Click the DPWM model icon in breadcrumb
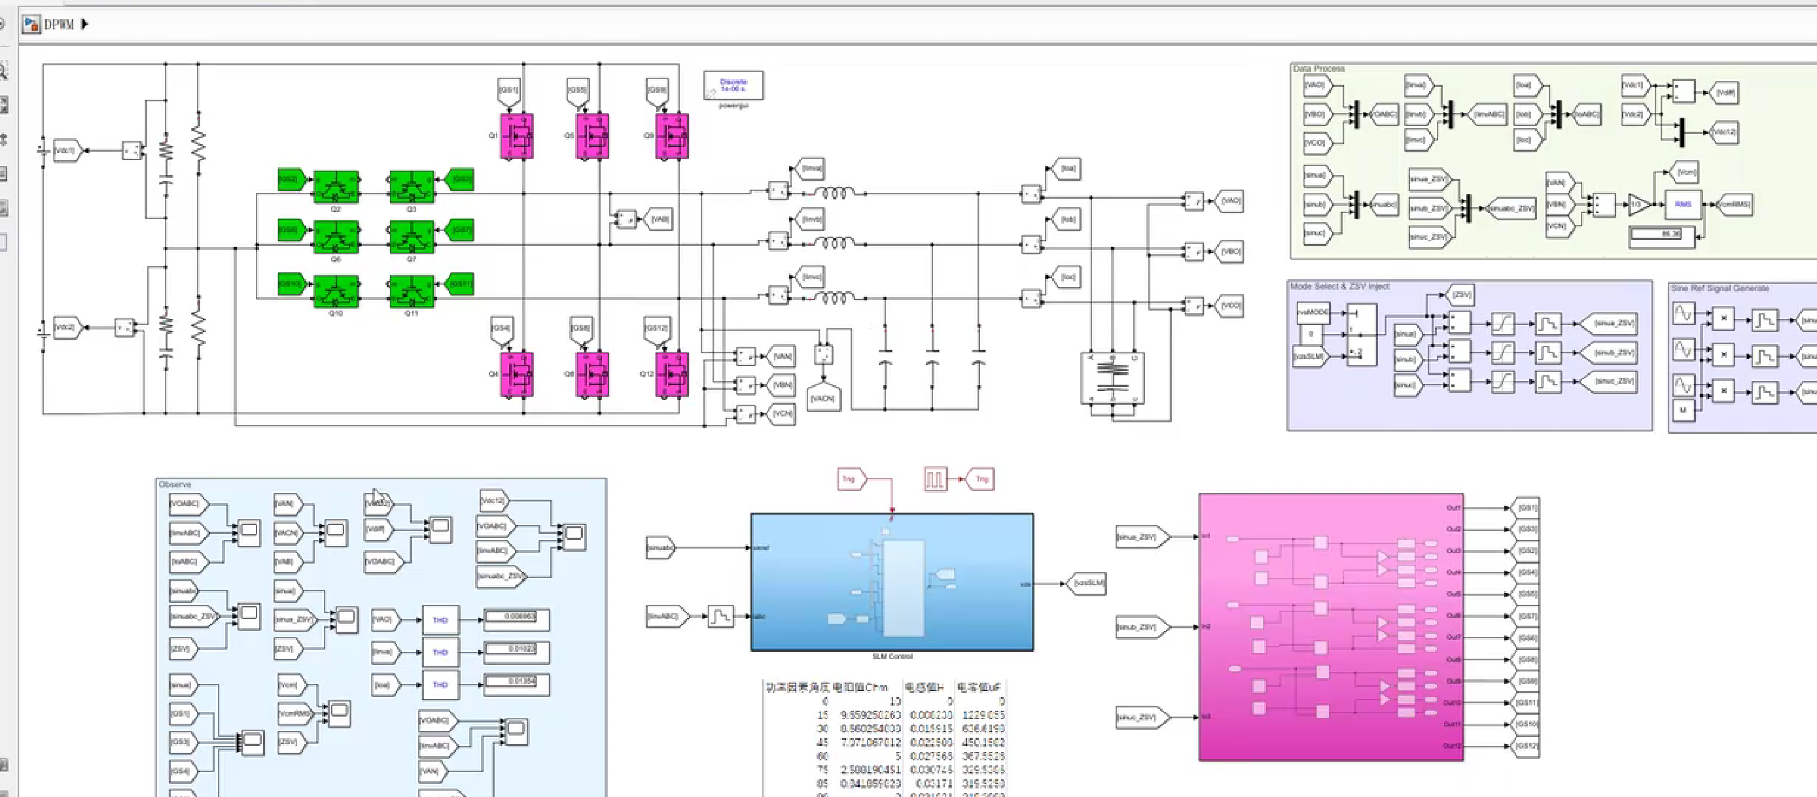The height and width of the screenshot is (797, 1817). (30, 25)
